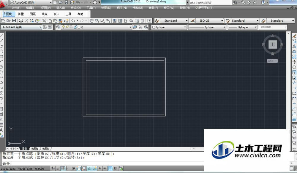Screen dimensions: 297x173
Task: Open Plot Preview icon
Action: pyautogui.click(x=26, y=21)
